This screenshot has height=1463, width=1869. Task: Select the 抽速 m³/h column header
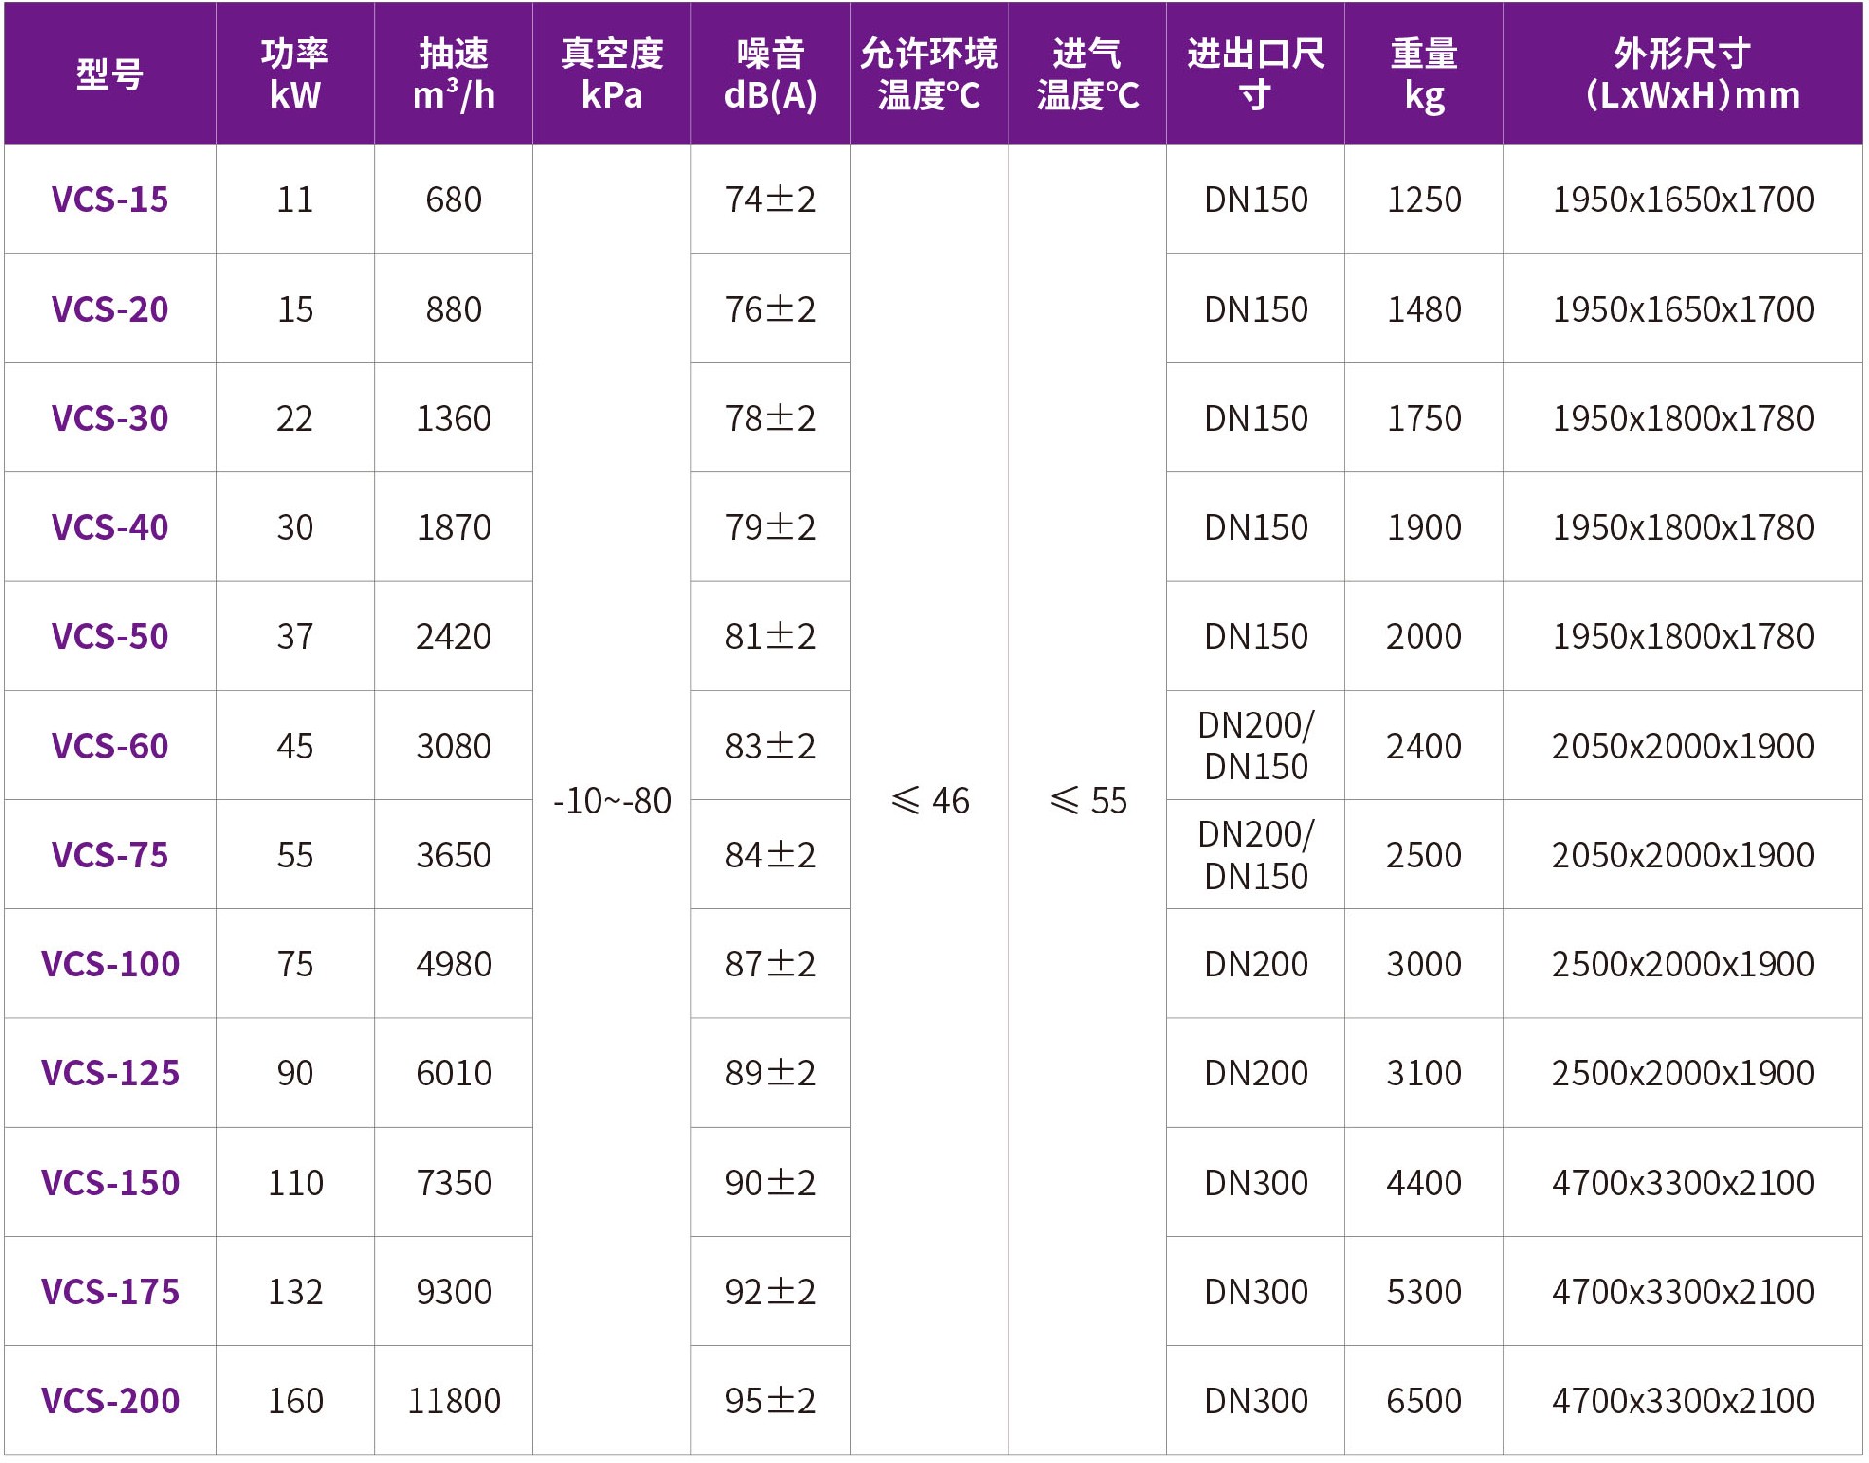pyautogui.click(x=454, y=74)
